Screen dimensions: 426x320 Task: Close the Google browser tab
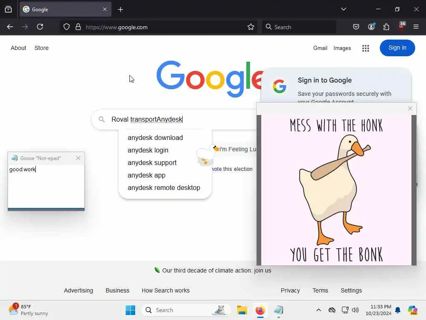pyautogui.click(x=105, y=9)
